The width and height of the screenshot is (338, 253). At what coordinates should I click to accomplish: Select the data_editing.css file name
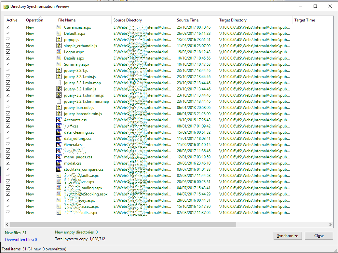coord(78,139)
